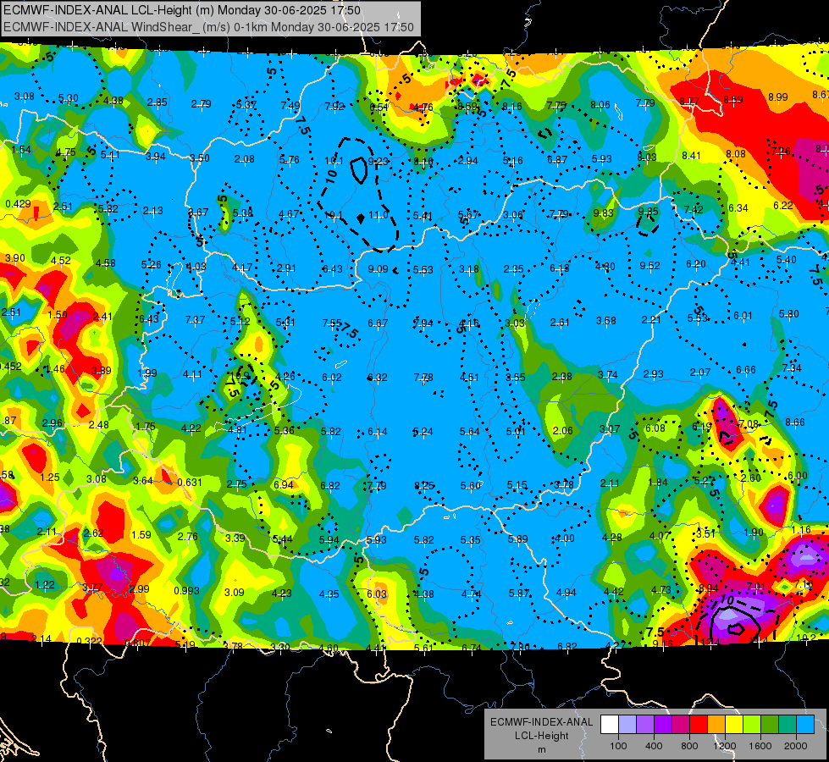Click the wind shear value 9.83

(603, 213)
